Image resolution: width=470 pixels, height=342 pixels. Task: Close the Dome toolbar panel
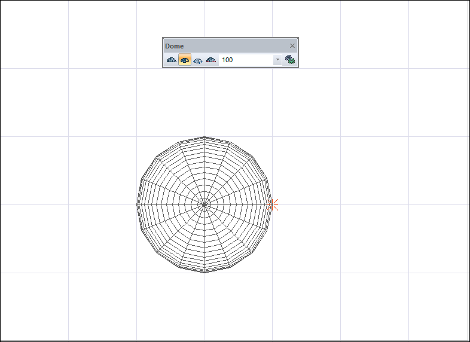tap(292, 46)
